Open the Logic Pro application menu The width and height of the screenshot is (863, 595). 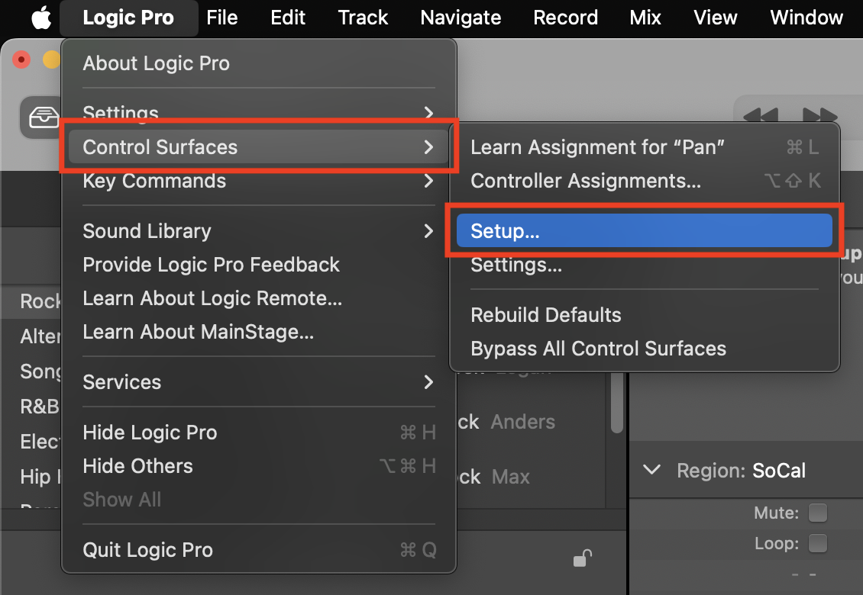click(x=128, y=18)
